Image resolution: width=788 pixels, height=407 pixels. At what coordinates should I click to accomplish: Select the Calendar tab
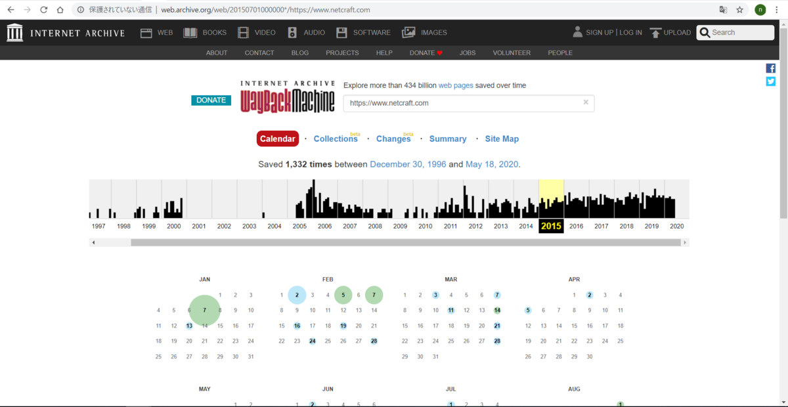pos(278,139)
